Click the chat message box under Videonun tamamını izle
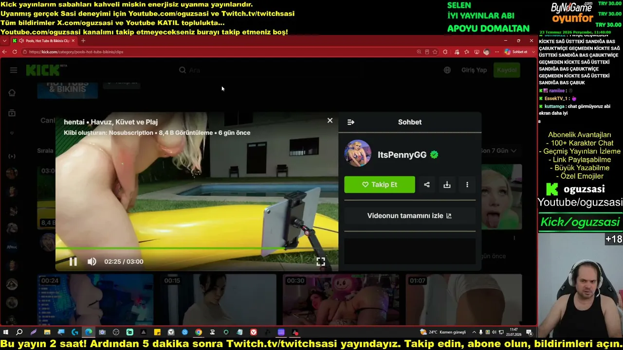623x350 pixels. coord(409,250)
